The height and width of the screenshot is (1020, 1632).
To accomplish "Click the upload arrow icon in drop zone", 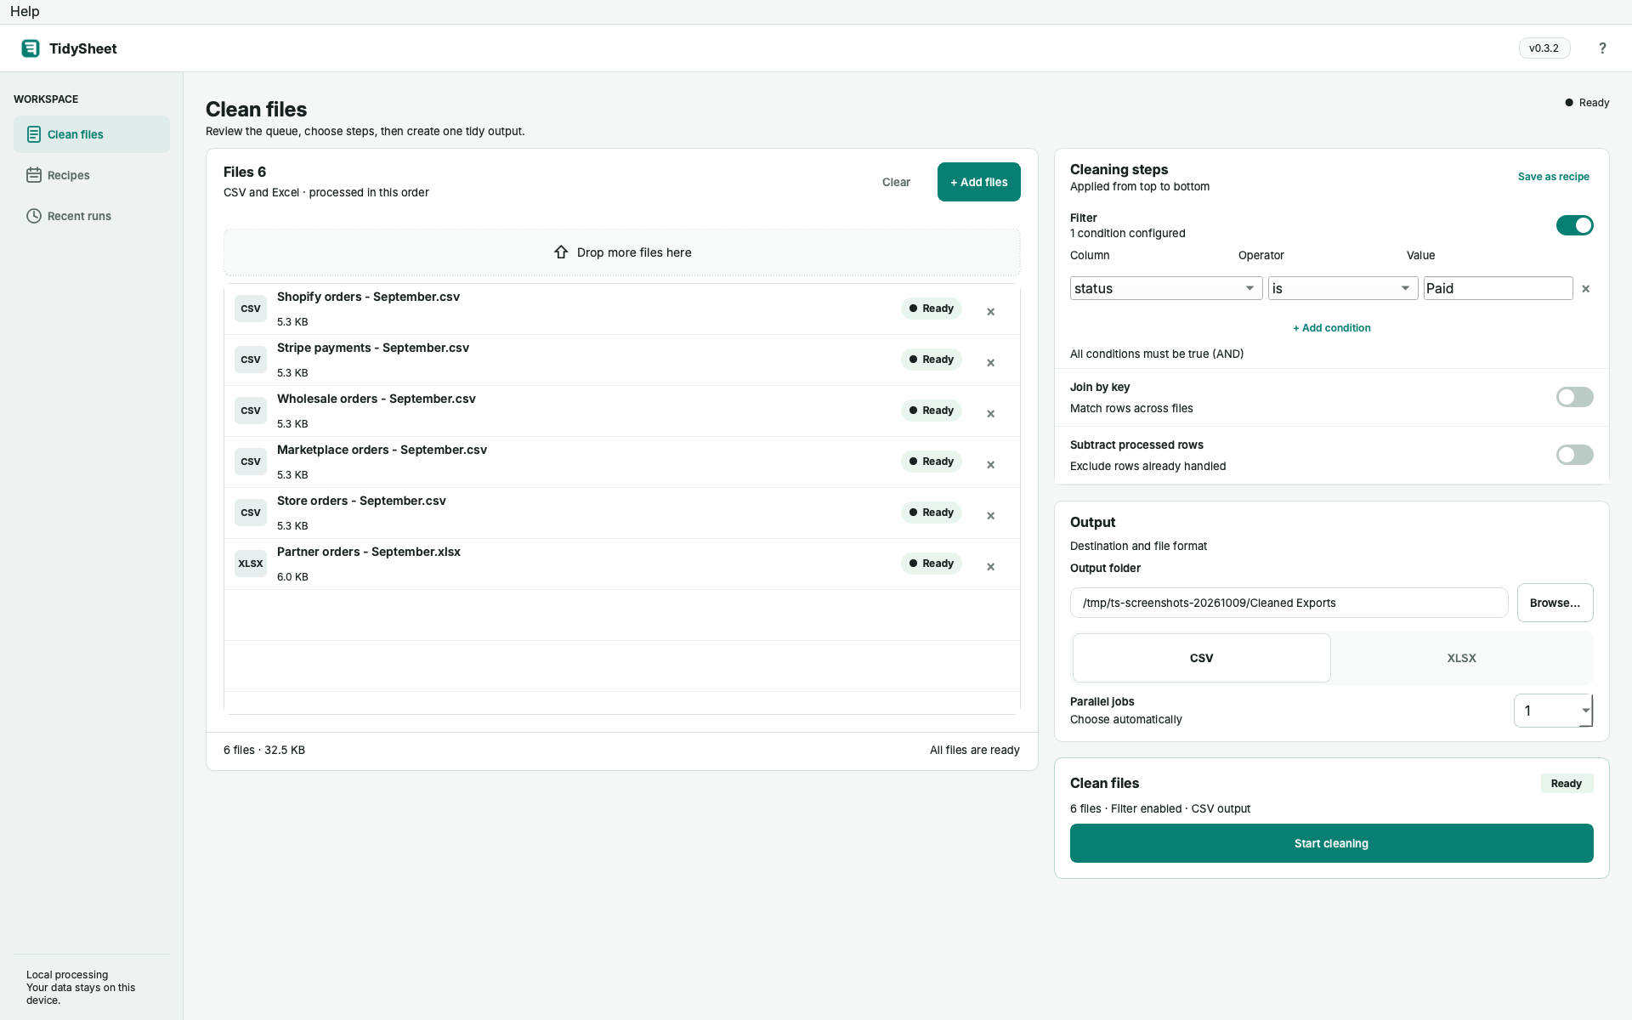I will pyautogui.click(x=561, y=252).
